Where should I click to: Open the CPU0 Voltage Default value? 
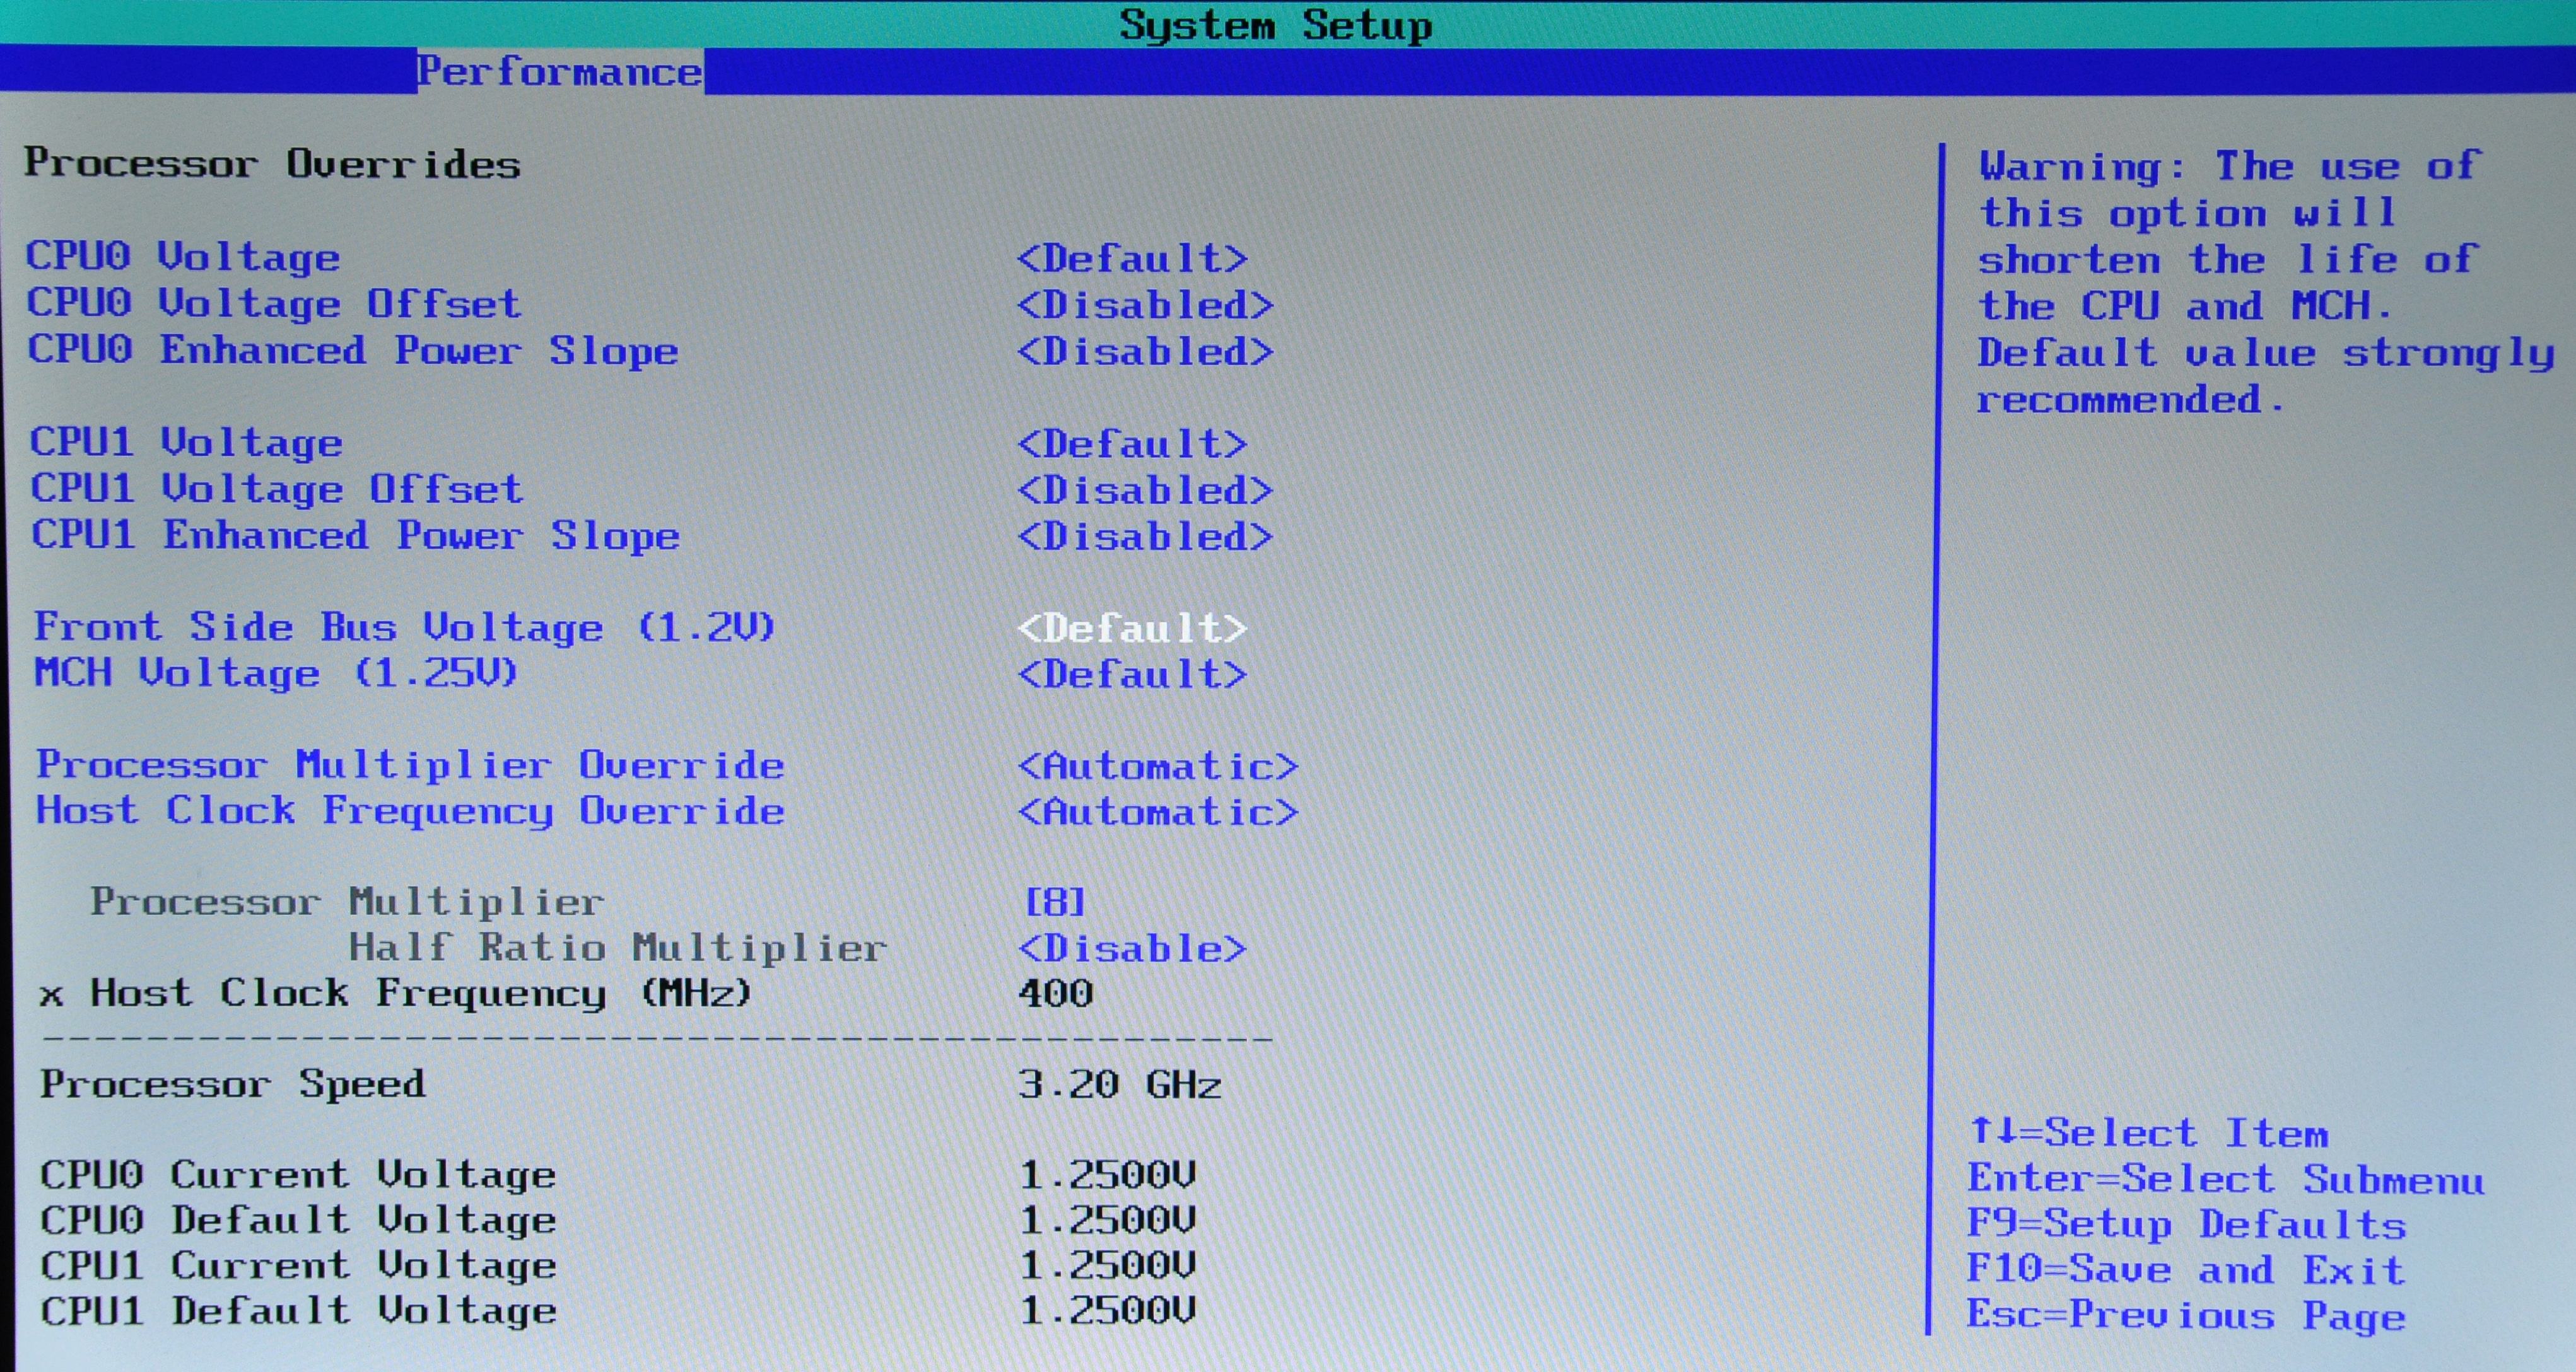pyautogui.click(x=1132, y=259)
